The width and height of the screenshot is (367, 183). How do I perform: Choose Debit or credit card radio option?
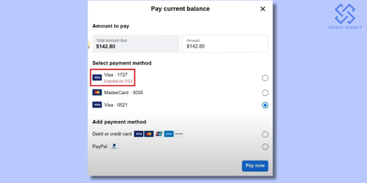(x=265, y=135)
